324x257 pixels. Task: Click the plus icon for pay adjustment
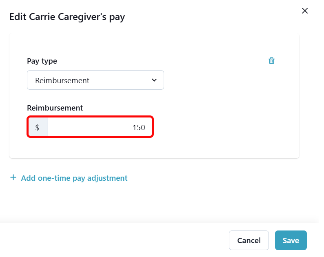(x=13, y=178)
